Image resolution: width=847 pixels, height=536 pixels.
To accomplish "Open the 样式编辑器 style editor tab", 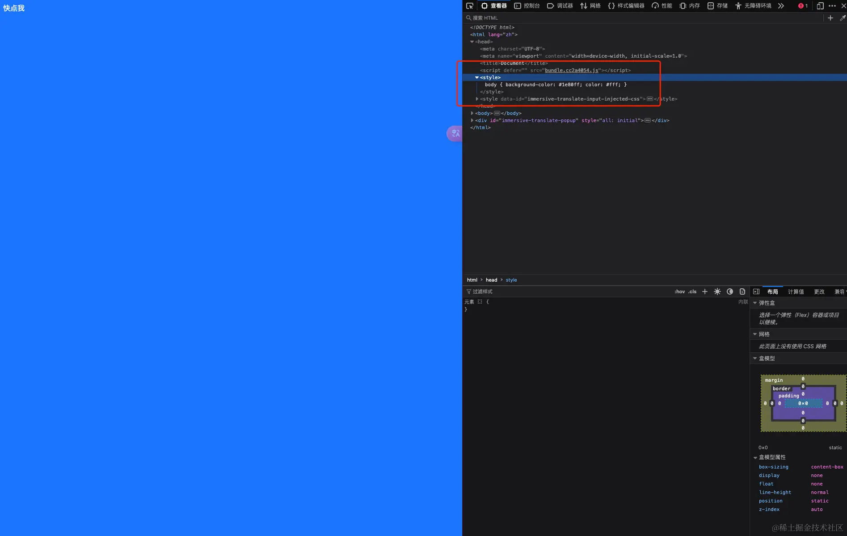I will pyautogui.click(x=626, y=6).
